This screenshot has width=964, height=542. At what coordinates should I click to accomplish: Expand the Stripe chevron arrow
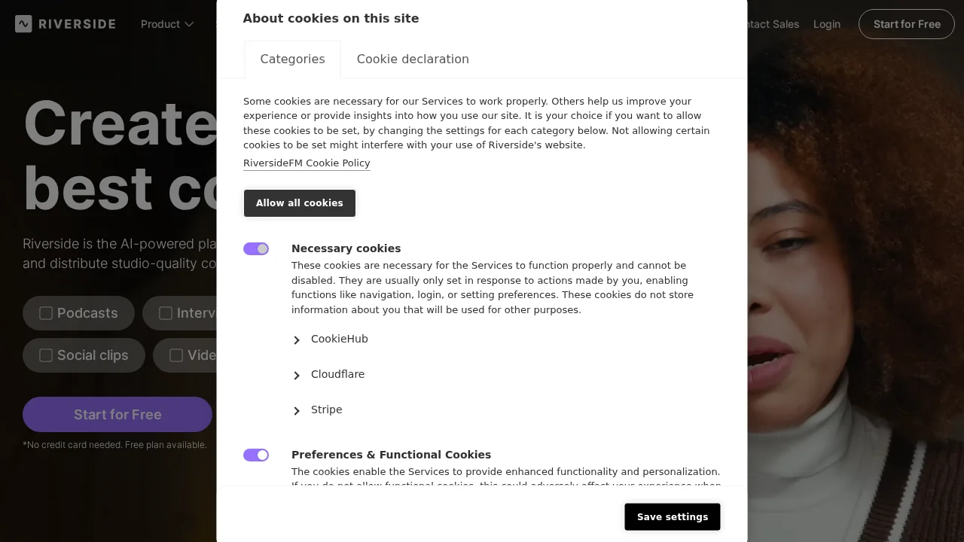pos(297,411)
